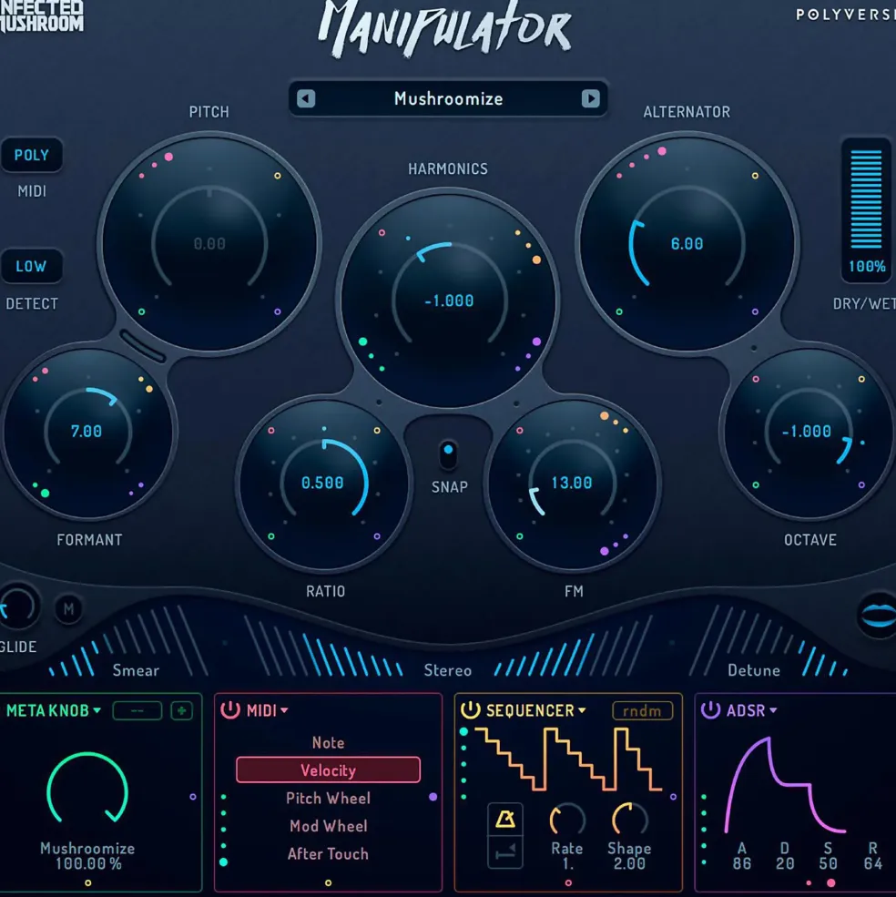Click the Meta Knob purple modulation dot
Image resolution: width=896 pixels, height=897 pixels.
coord(193,796)
